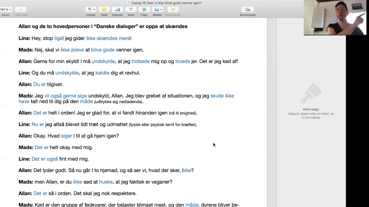Image resolution: width=369 pixels, height=207 pixels.
Task: Click the blue words 'ikke skændes mere'
Action: 108,38
